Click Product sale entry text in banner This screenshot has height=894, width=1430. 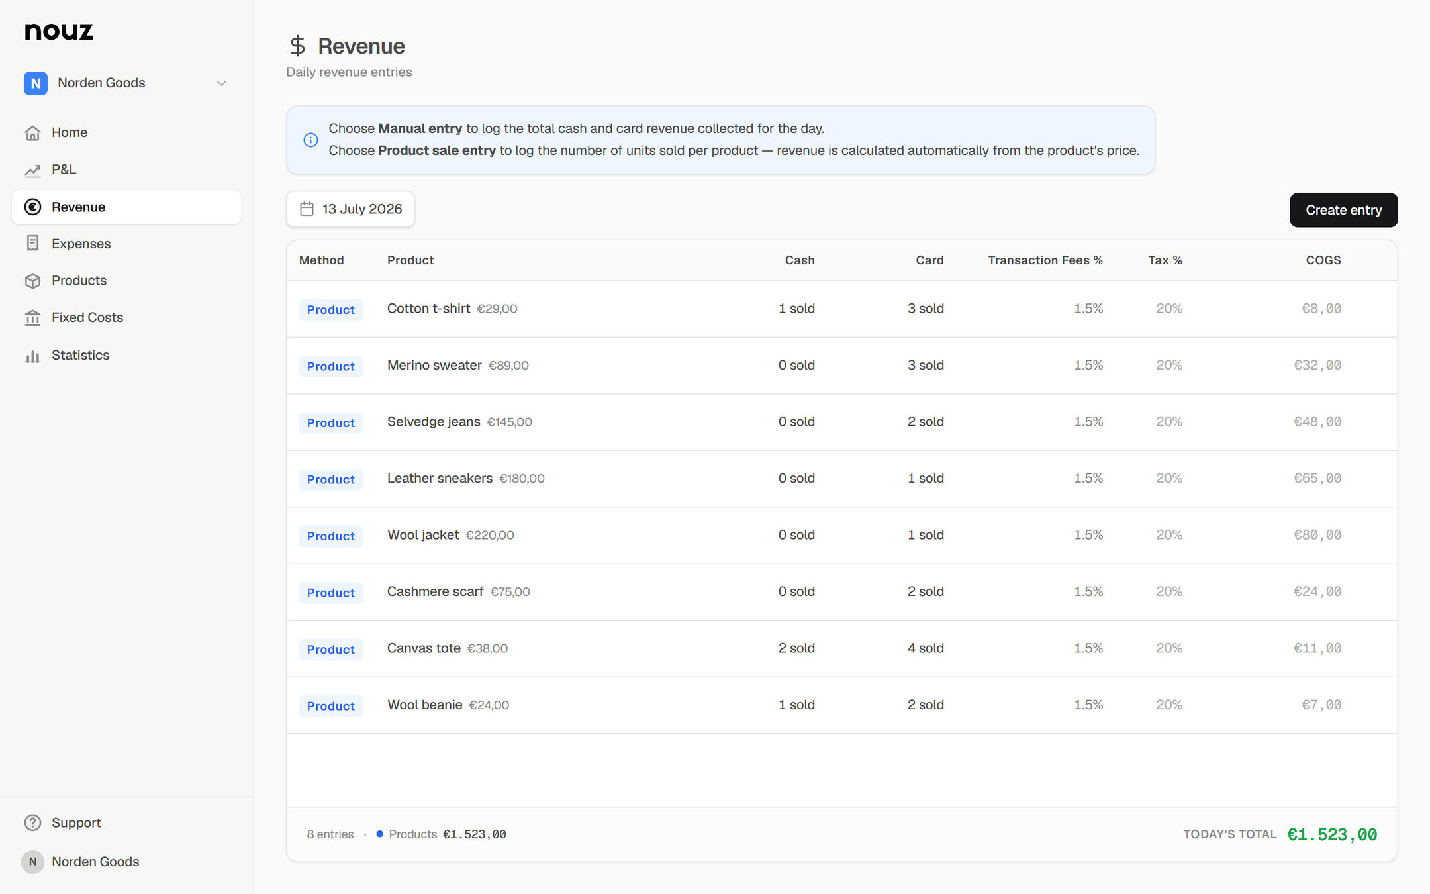(437, 150)
